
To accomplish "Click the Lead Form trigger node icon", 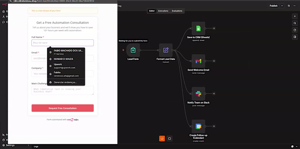I will coord(133,50).
